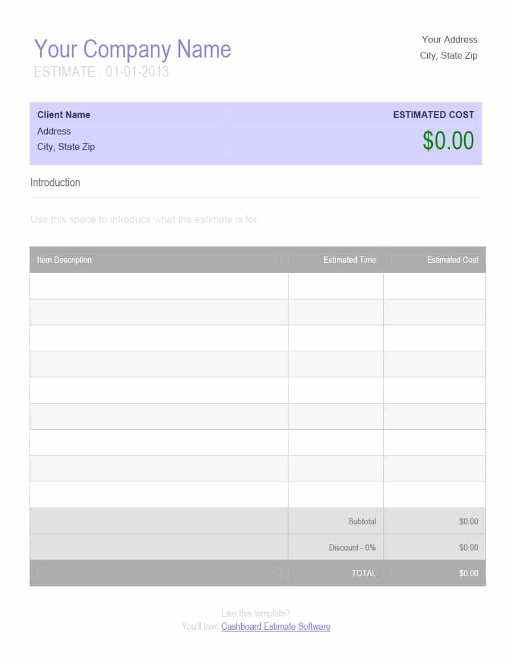Select the client City, State Zip line
This screenshot has height=664, width=512.
pos(66,146)
